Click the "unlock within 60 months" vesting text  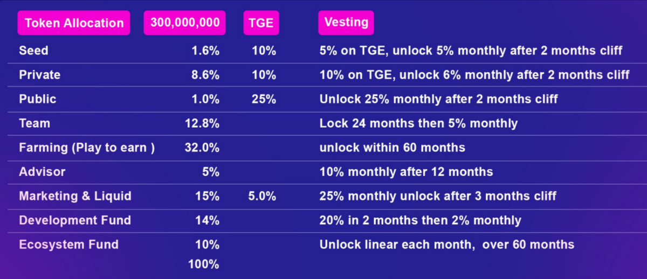tap(392, 148)
